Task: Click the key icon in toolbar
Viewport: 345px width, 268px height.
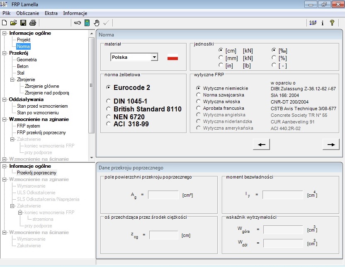Action: pos(78,23)
